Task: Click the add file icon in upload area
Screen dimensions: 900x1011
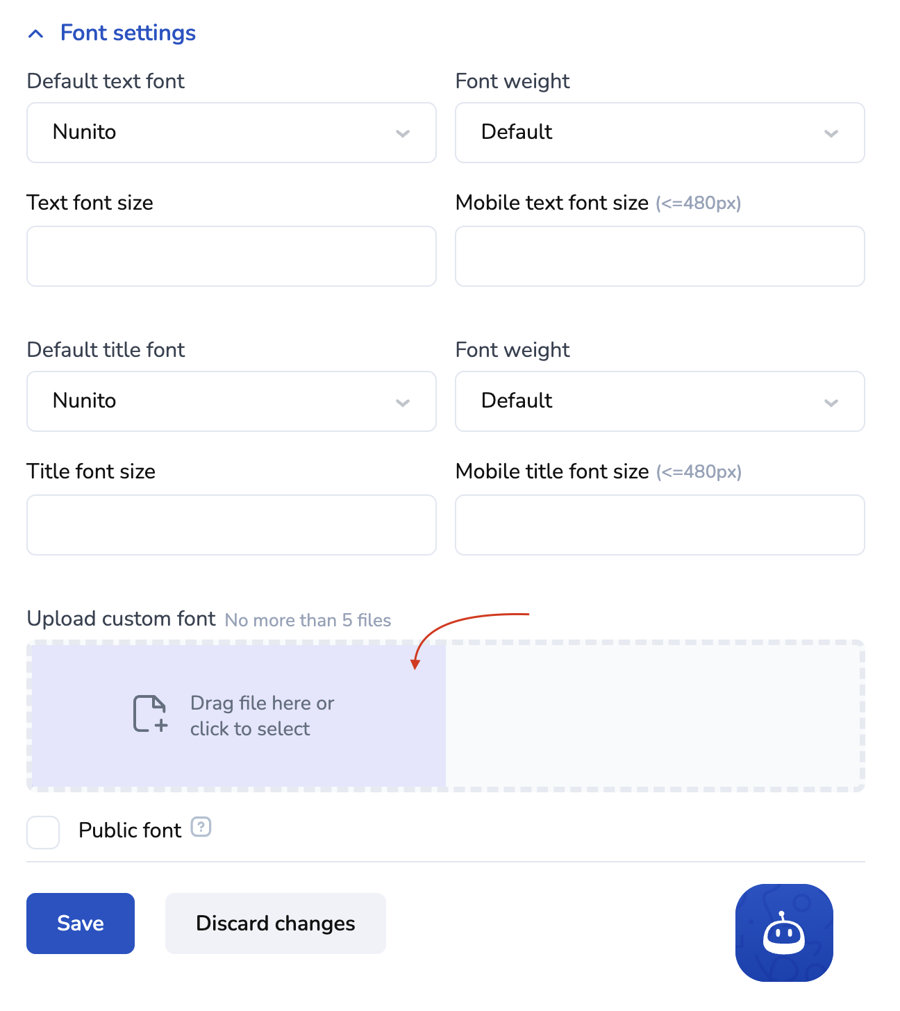Action: coord(150,714)
